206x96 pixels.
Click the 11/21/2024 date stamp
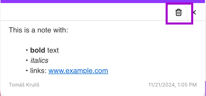[x=162, y=85]
